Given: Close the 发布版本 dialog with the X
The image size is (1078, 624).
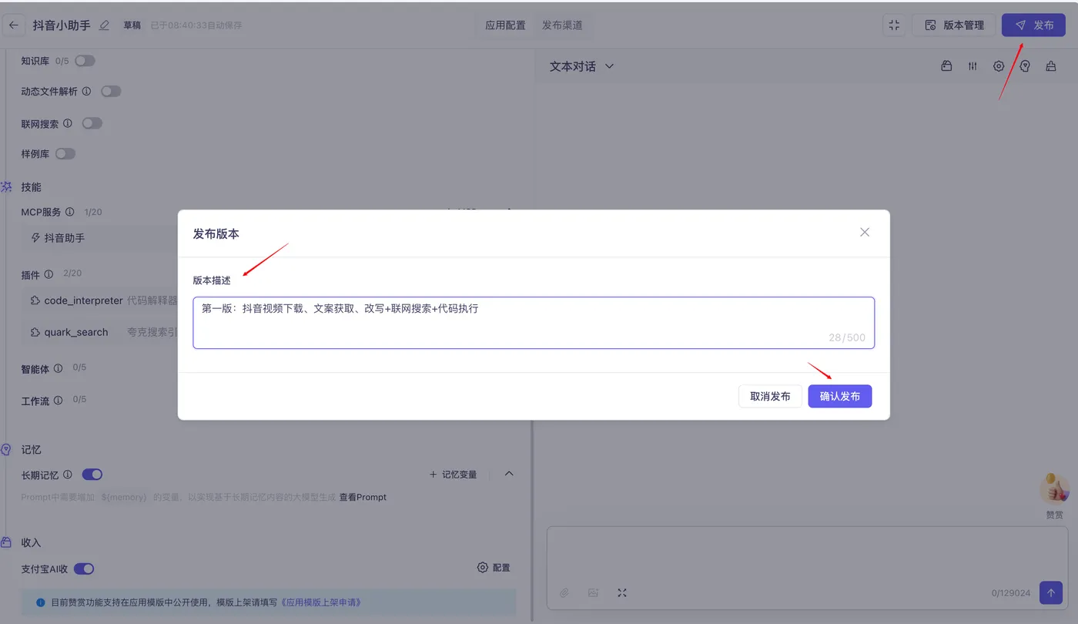Looking at the screenshot, I should point(865,232).
